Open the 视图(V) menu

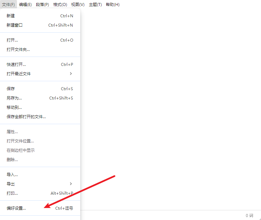pyautogui.click(x=78, y=5)
